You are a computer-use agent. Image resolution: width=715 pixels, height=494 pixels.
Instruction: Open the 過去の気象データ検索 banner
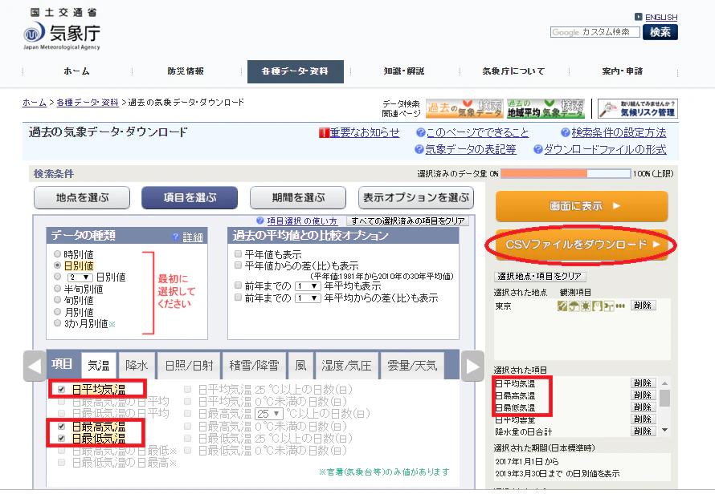tap(464, 108)
